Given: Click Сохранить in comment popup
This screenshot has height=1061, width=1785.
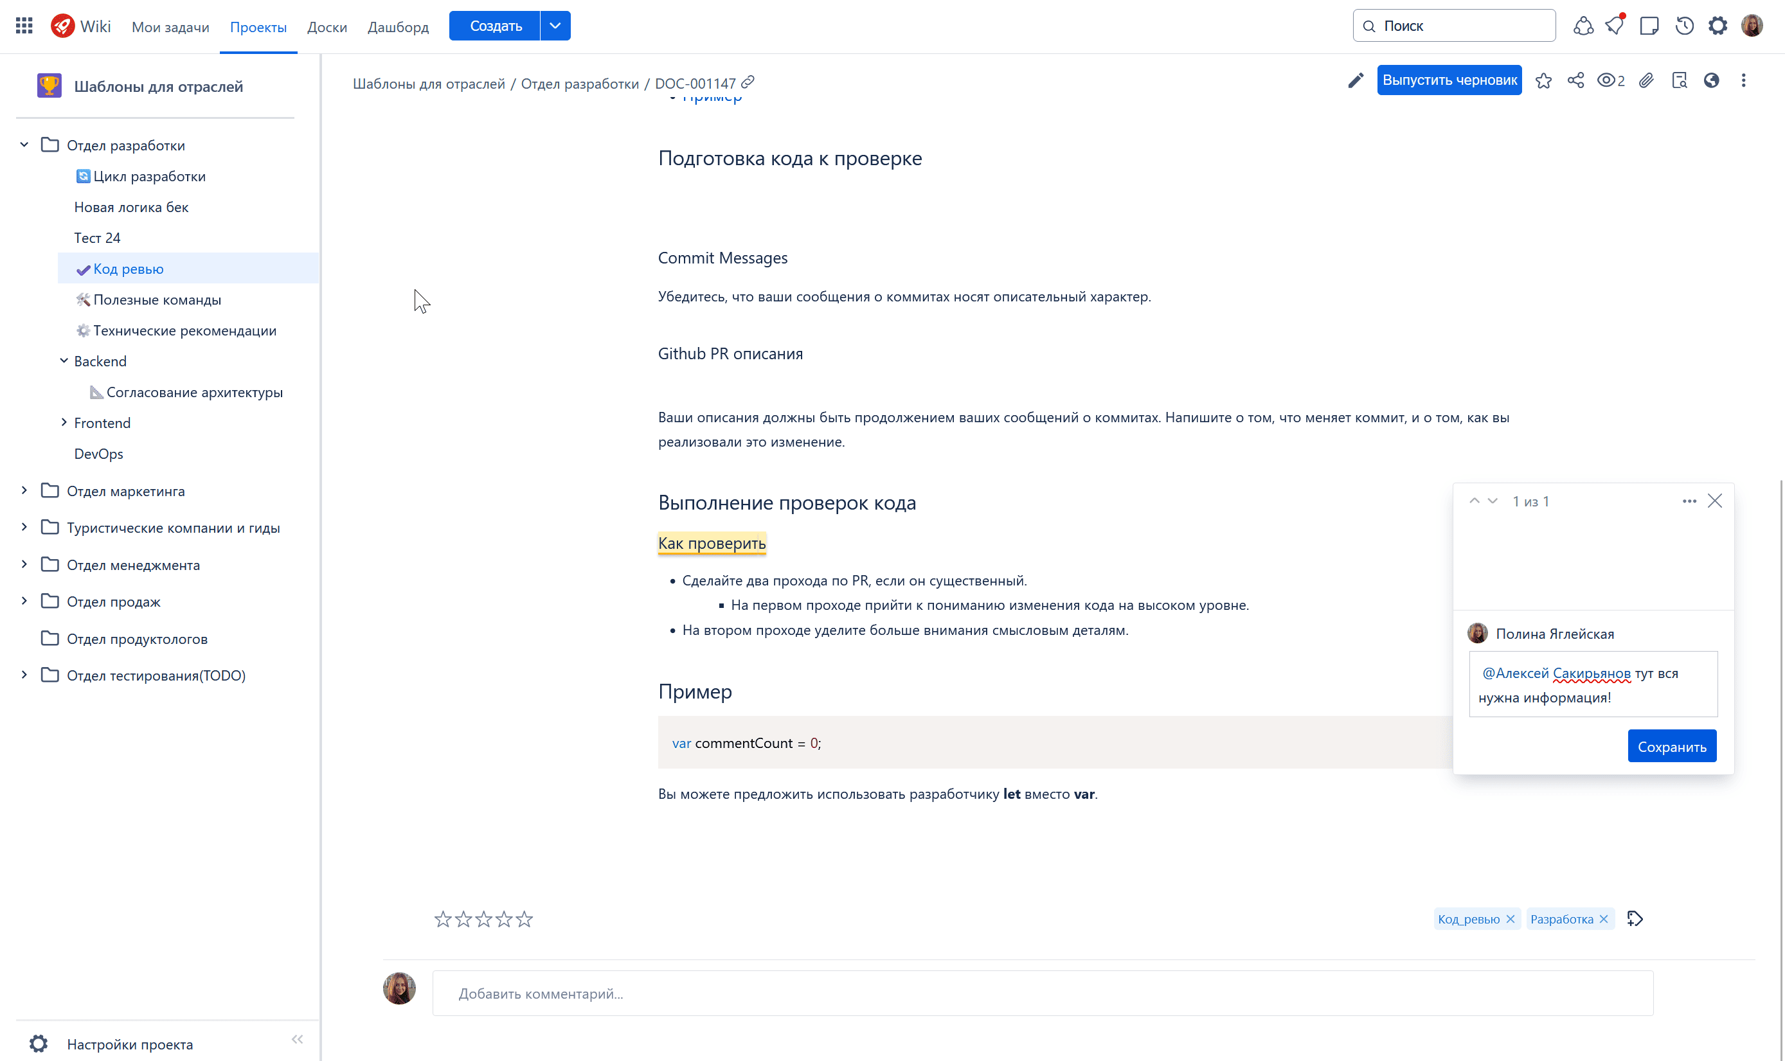Looking at the screenshot, I should tap(1671, 746).
